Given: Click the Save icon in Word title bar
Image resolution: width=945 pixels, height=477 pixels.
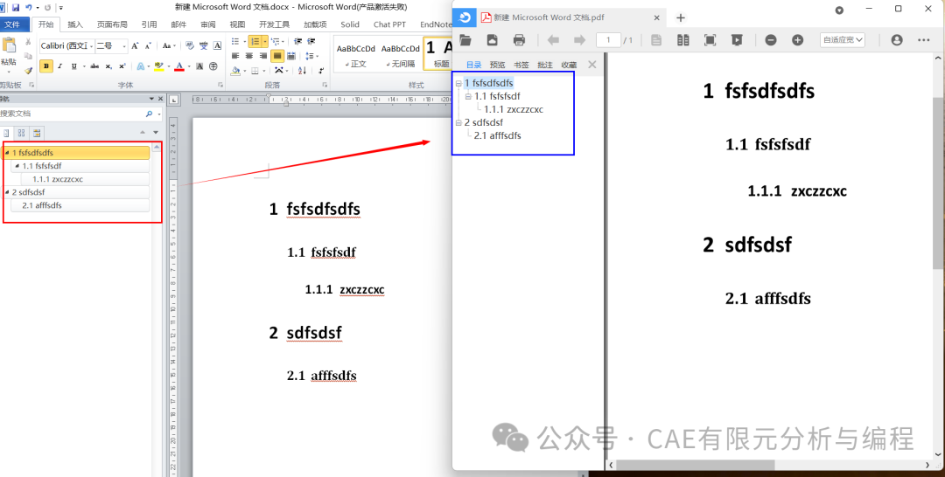Looking at the screenshot, I should (16, 8).
